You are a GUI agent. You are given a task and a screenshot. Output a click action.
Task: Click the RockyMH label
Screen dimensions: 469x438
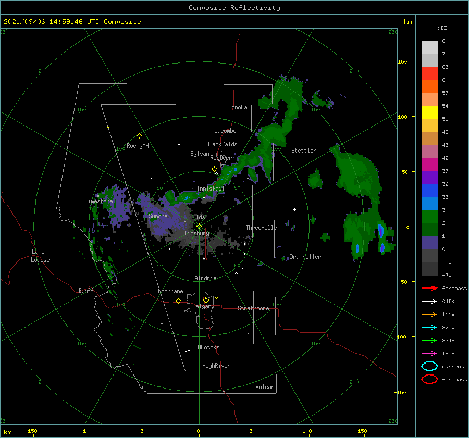(138, 146)
